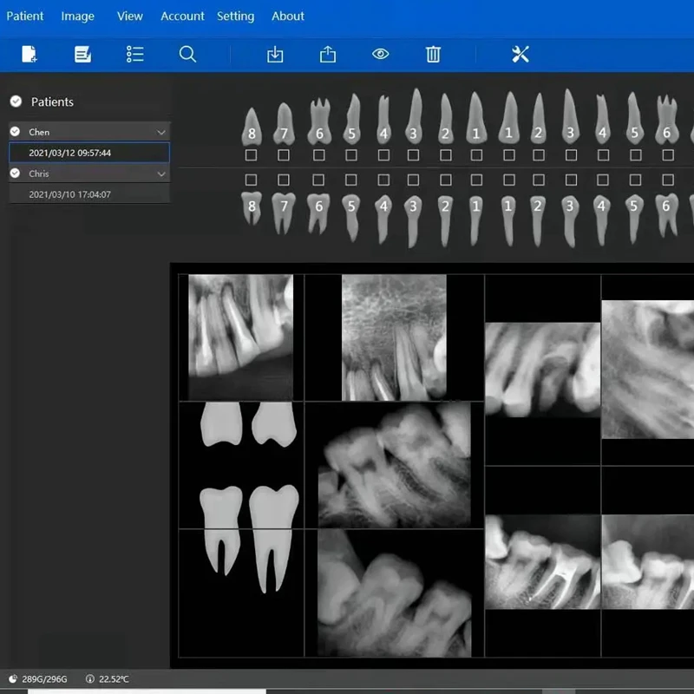Screen dimensions: 694x694
Task: Tick the checkbox above lower tooth 4
Action: pyautogui.click(x=383, y=180)
